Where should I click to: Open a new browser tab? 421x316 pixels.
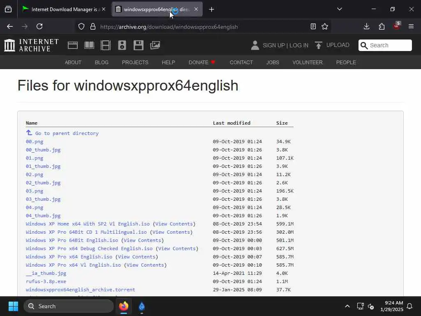pos(212,9)
